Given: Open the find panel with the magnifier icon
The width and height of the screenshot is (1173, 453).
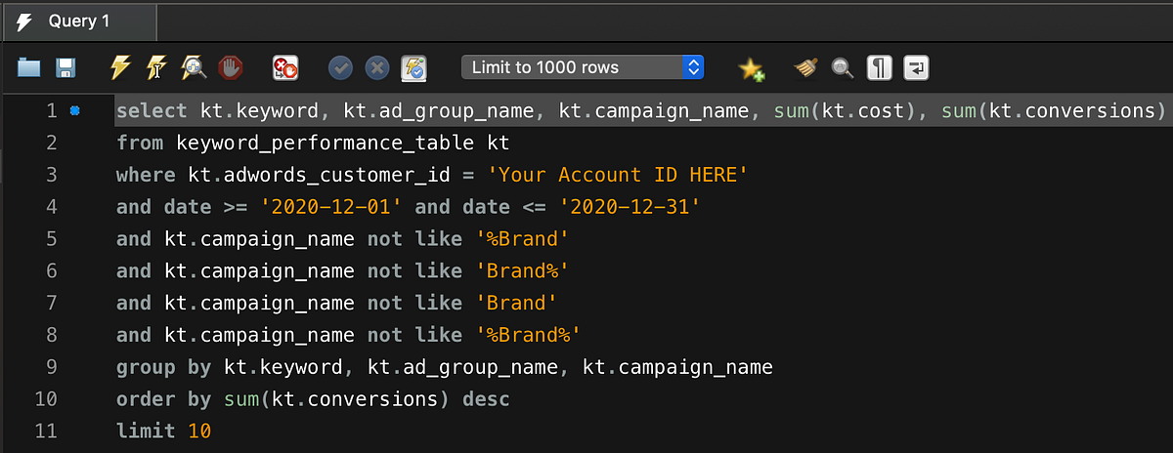Looking at the screenshot, I should coord(843,67).
